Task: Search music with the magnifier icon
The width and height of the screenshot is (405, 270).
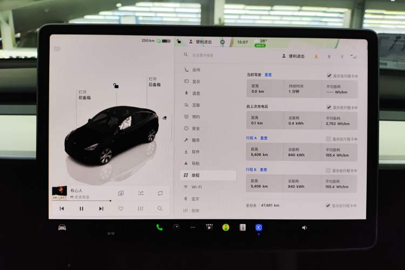Action: point(160,208)
